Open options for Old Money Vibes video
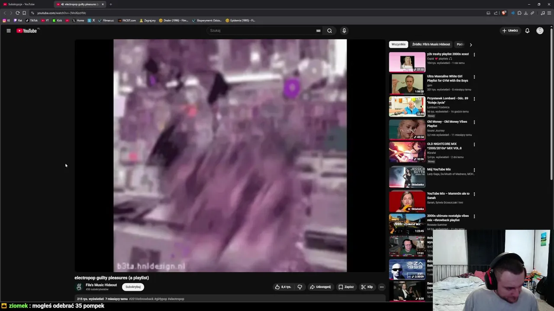Screen dimensions: 554x311 point(474,122)
